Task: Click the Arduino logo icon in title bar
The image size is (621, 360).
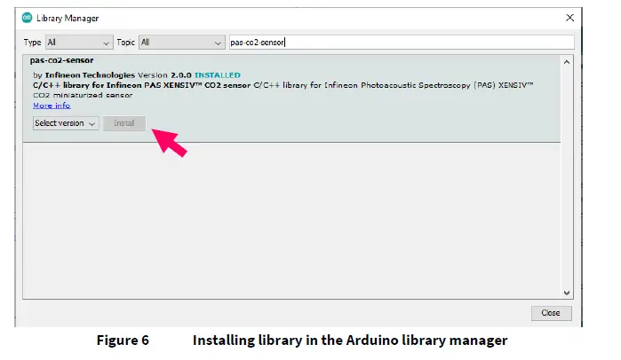Action: pyautogui.click(x=27, y=18)
